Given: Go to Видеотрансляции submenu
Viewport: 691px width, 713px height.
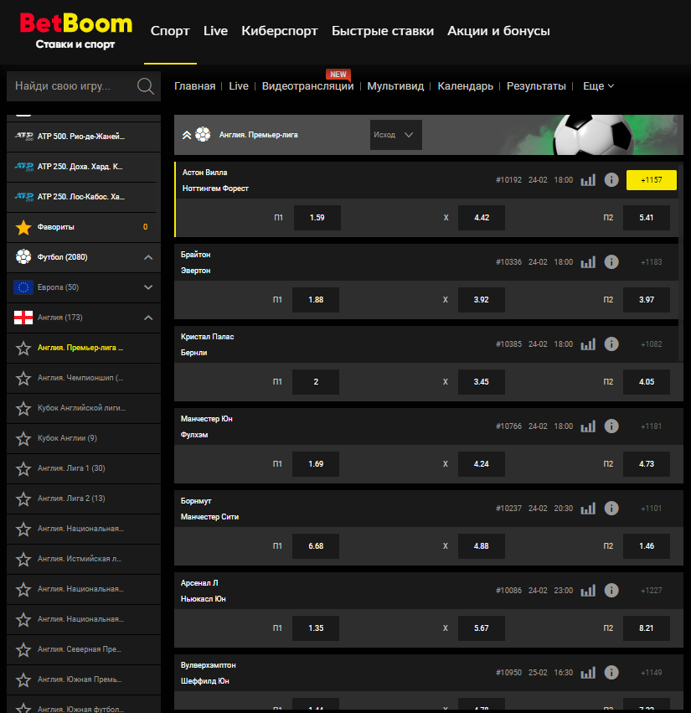Looking at the screenshot, I should 307,86.
